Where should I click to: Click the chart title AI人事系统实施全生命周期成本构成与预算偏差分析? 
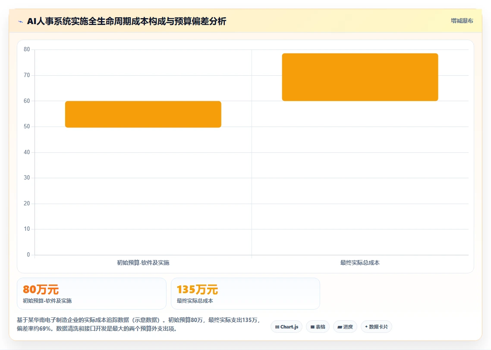coord(126,21)
